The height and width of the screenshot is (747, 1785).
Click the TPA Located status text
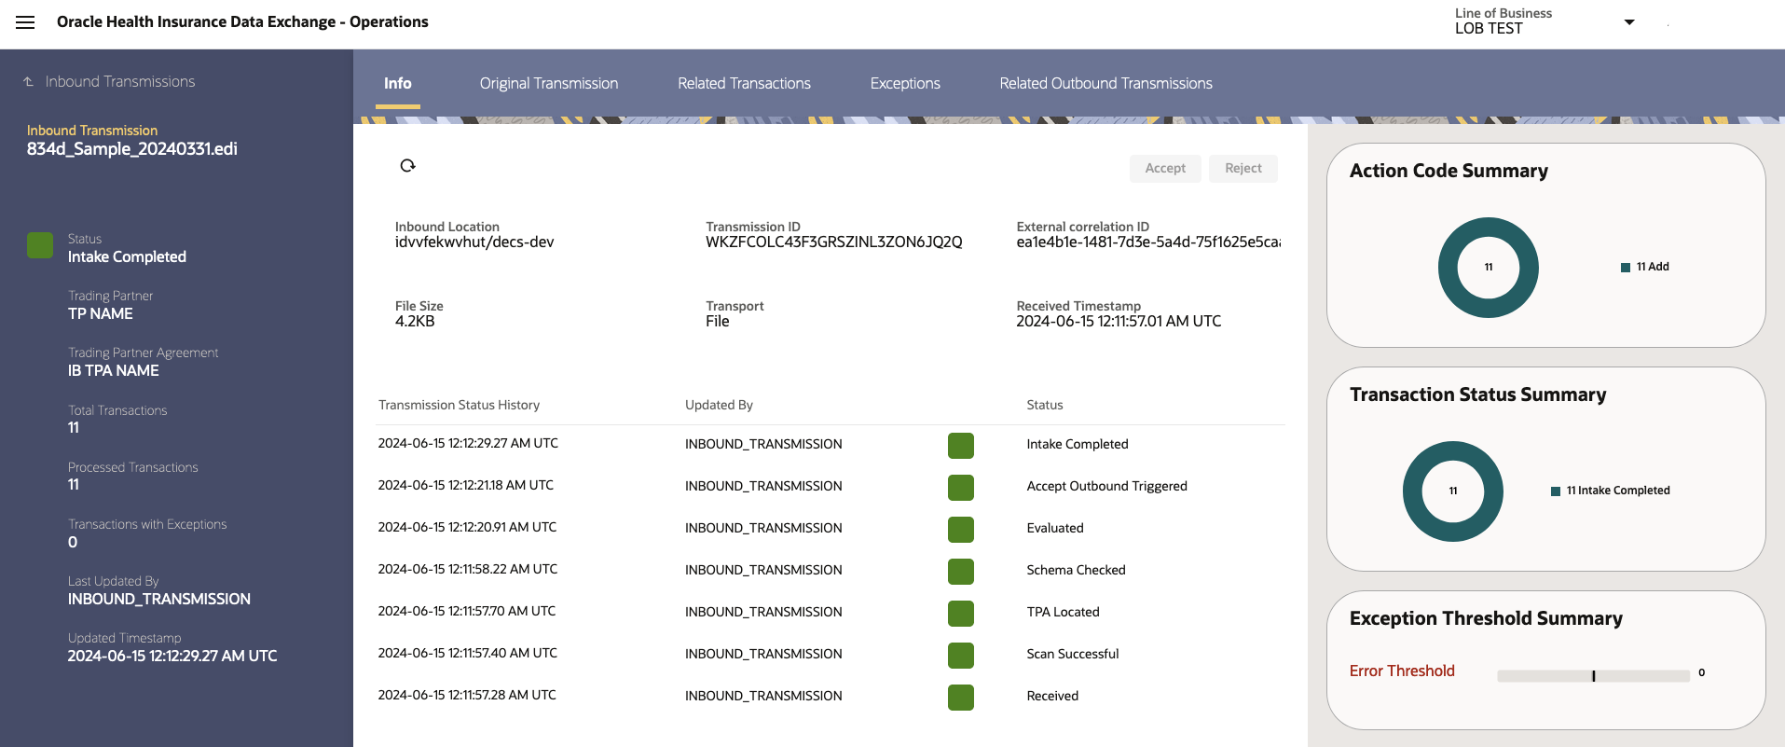(x=1063, y=613)
